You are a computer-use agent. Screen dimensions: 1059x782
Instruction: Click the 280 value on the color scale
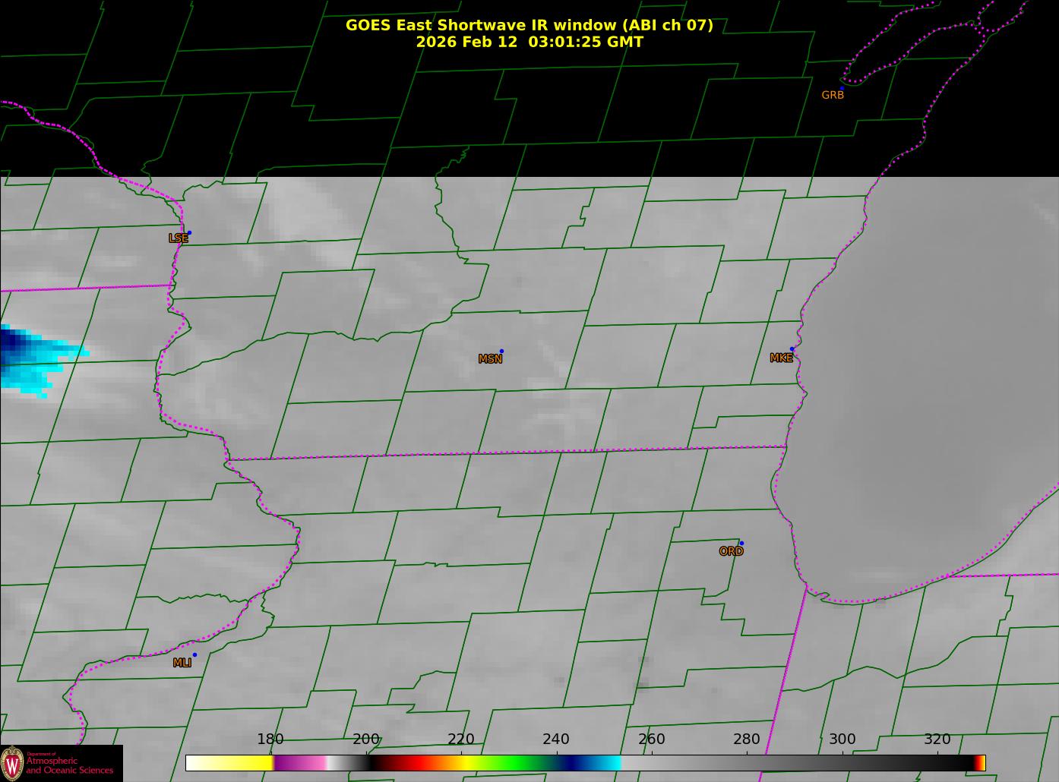(x=747, y=739)
